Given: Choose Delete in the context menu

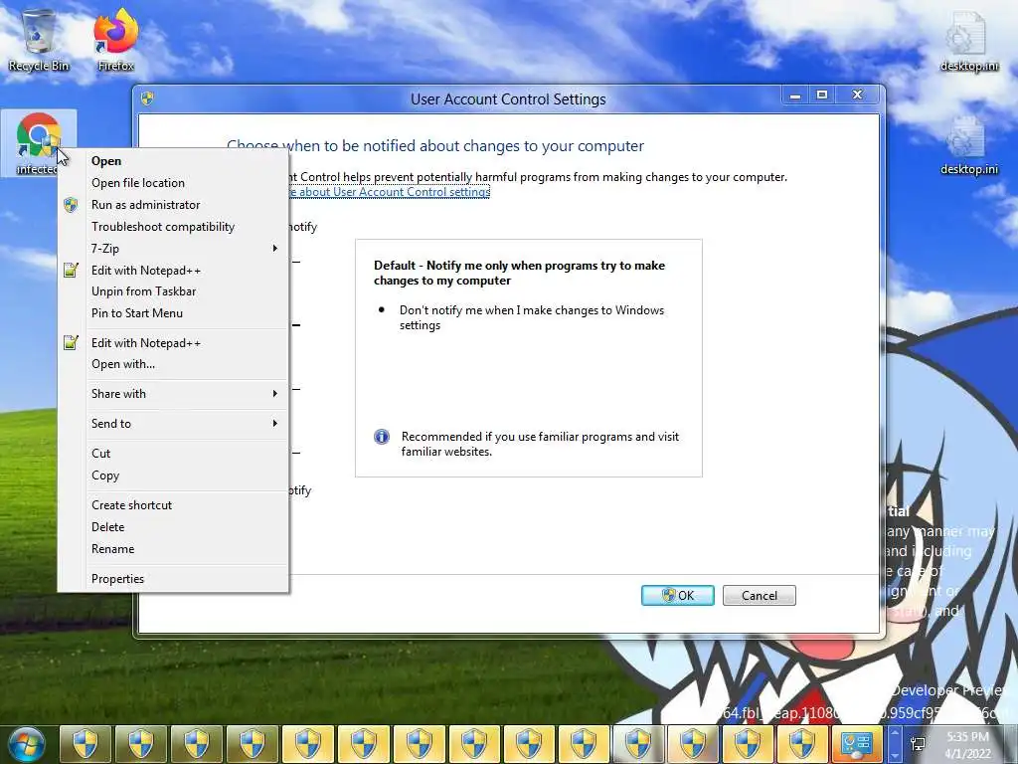Looking at the screenshot, I should point(173,527).
